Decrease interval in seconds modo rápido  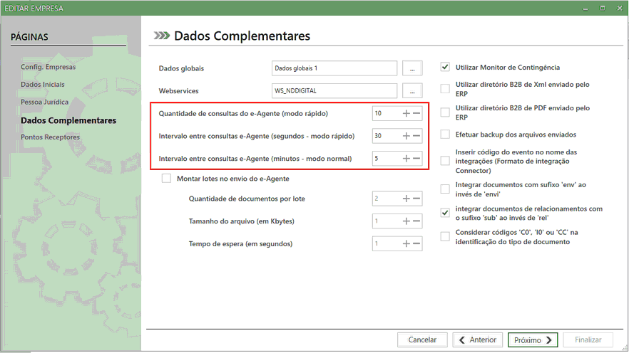tap(416, 136)
